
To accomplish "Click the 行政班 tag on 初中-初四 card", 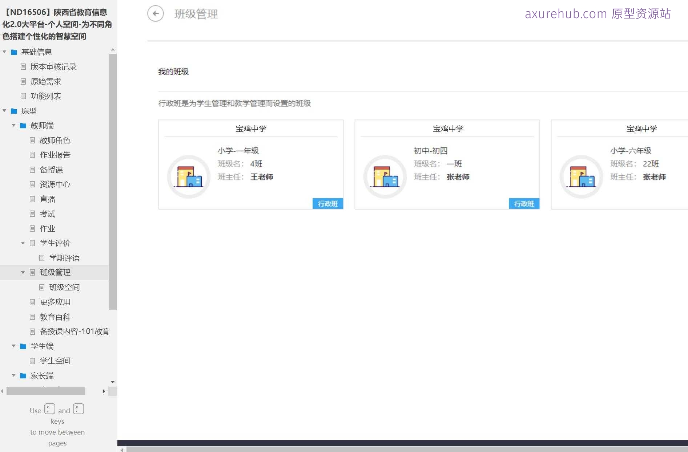I will [524, 204].
